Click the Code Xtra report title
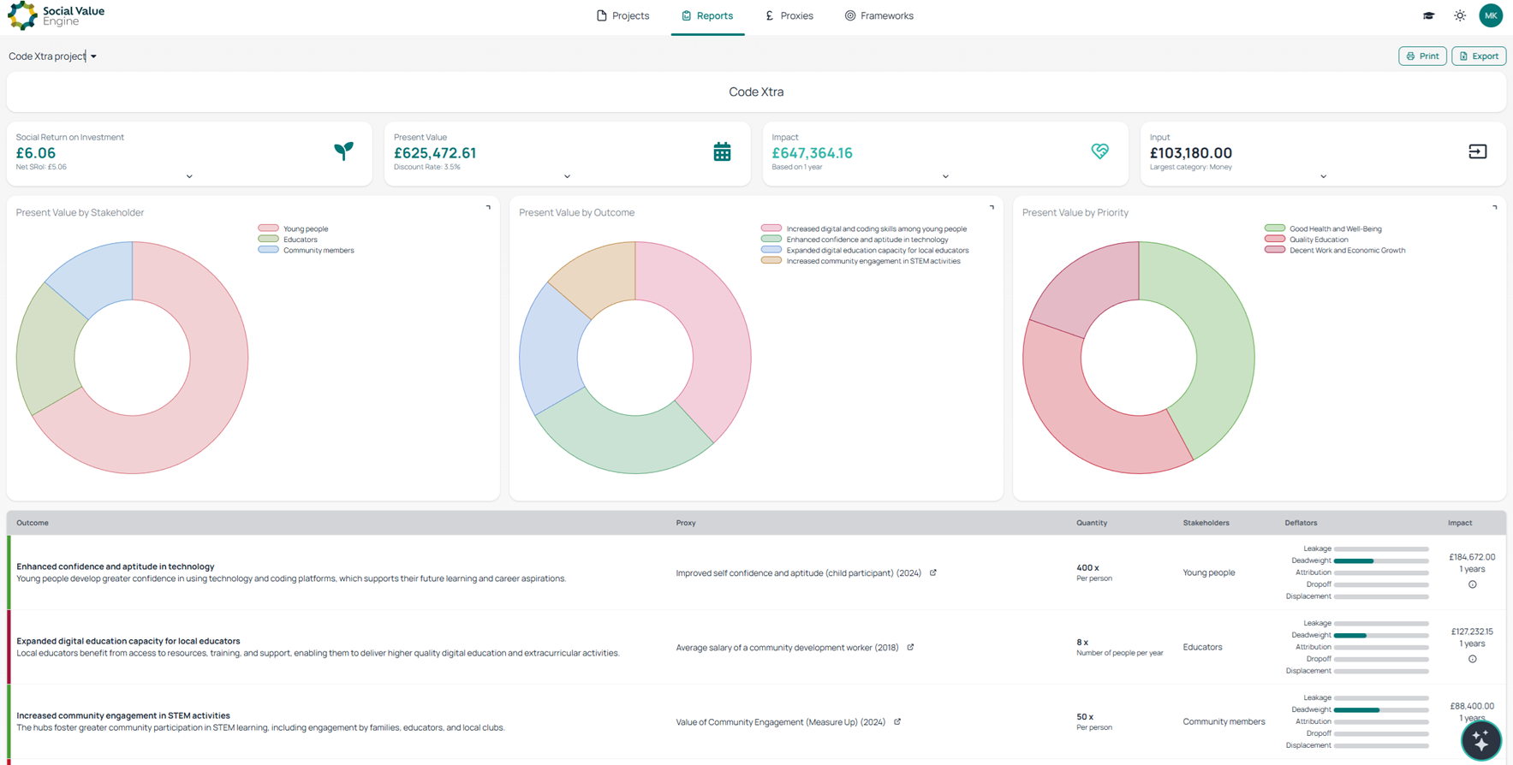 756,92
